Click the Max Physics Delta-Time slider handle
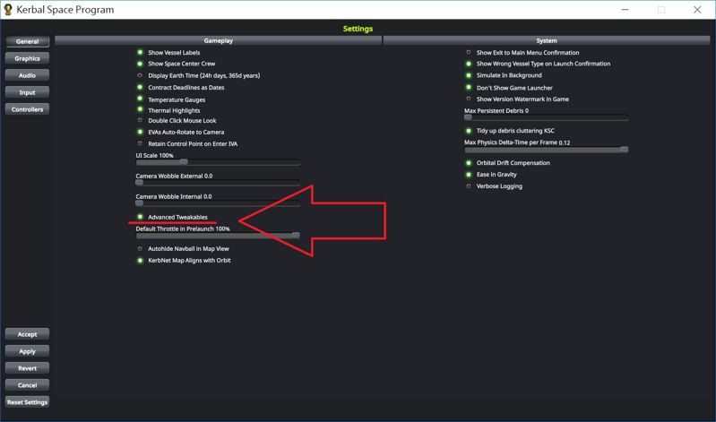Viewport: 716px width, 422px height. coord(625,150)
